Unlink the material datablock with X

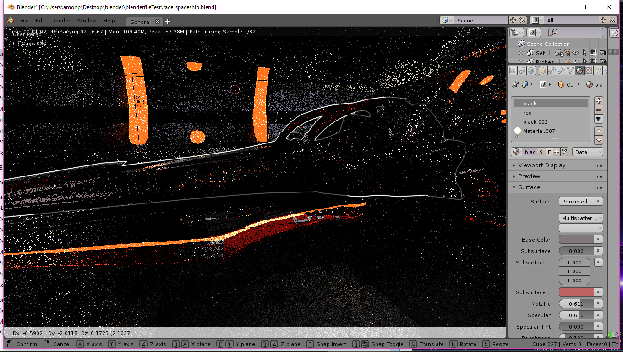(x=564, y=152)
